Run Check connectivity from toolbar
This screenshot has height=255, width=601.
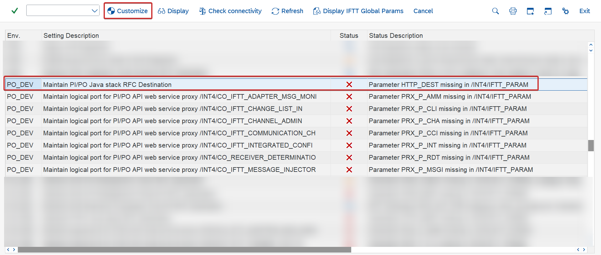pyautogui.click(x=230, y=11)
